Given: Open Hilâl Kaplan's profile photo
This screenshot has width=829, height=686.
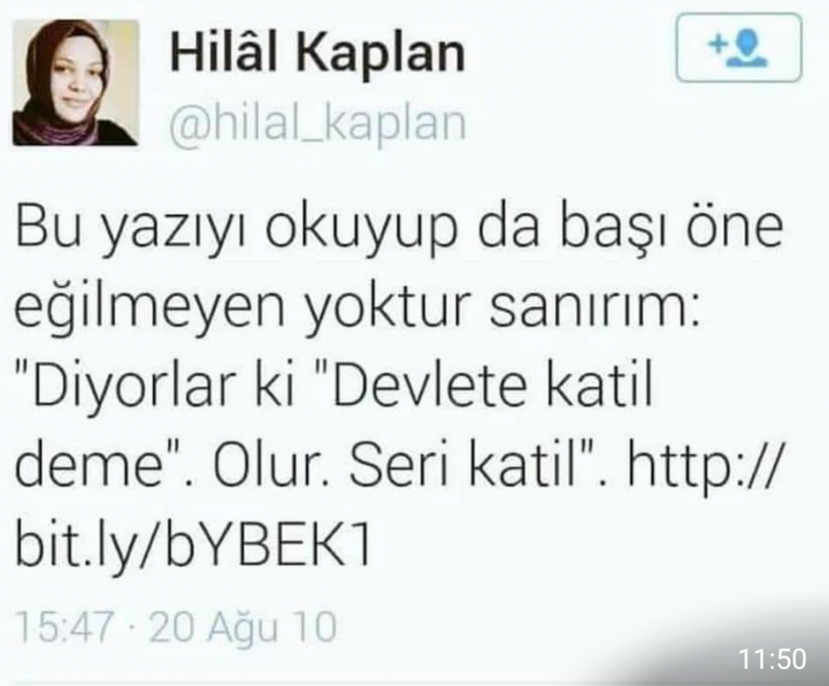Looking at the screenshot, I should coord(76,82).
